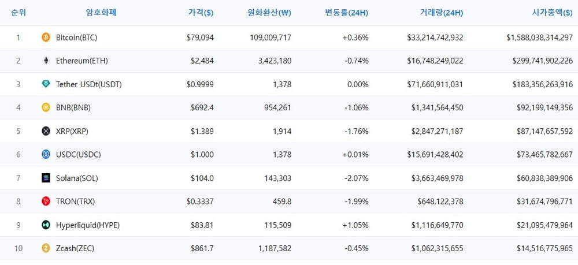Select Tether price $0.9999
Image resolution: width=578 pixels, height=265 pixels.
pos(200,84)
